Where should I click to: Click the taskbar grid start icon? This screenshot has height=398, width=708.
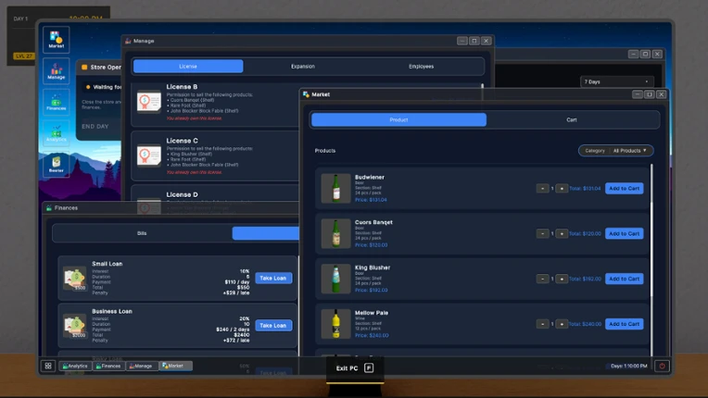[x=48, y=366]
